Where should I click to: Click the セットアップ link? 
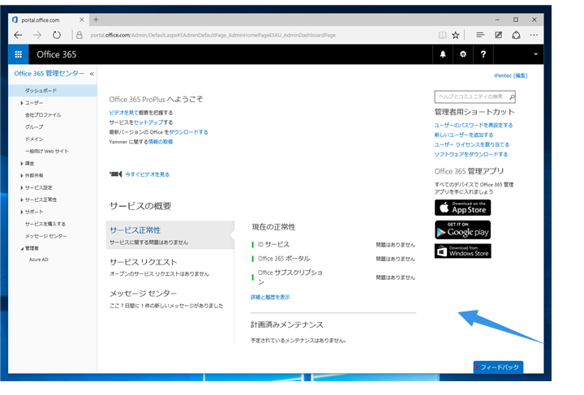[148, 122]
